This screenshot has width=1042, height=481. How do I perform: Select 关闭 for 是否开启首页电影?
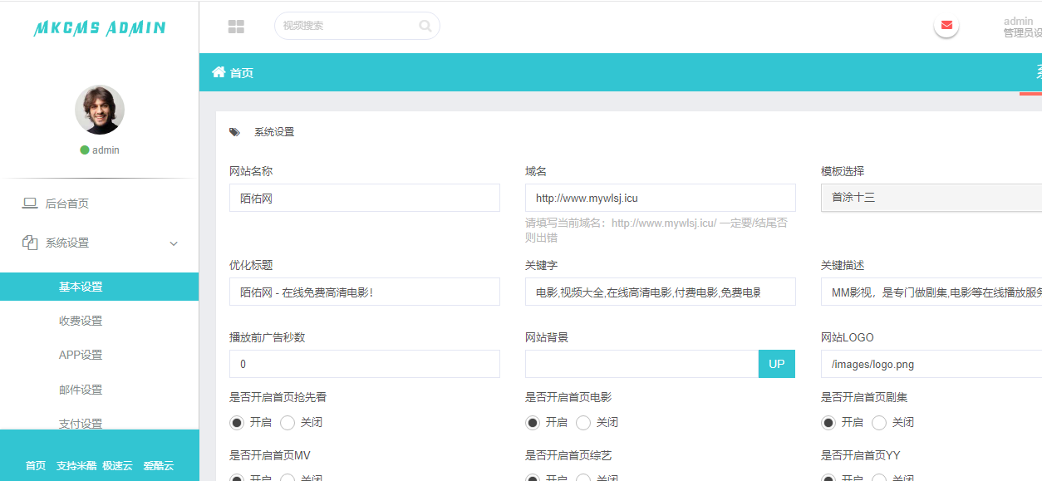[x=583, y=422]
